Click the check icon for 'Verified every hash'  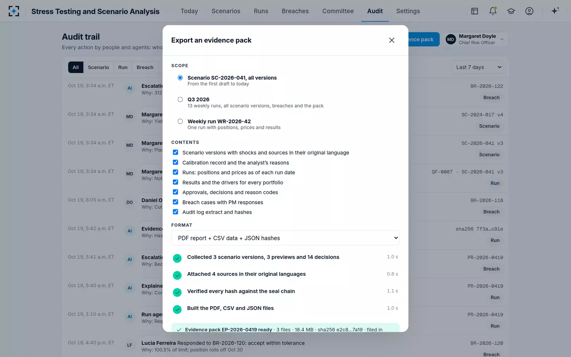coord(177,292)
